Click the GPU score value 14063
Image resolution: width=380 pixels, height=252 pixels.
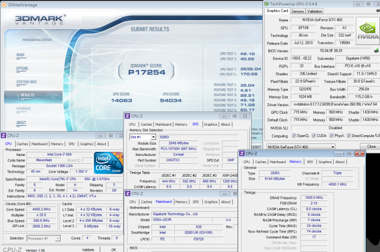pyautogui.click(x=121, y=100)
